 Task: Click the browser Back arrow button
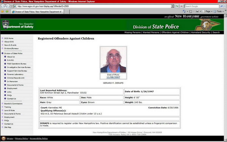point(3,6)
